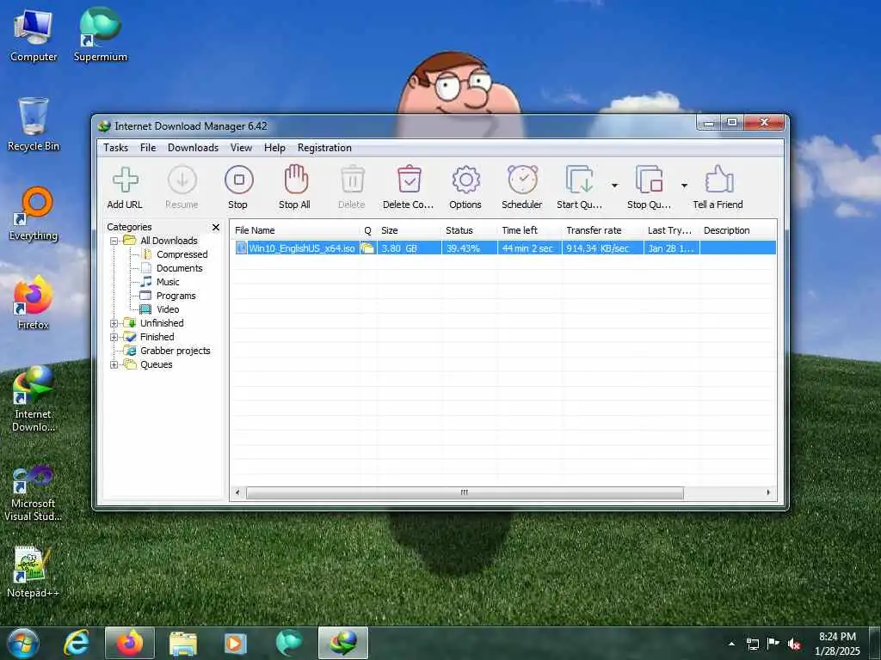Select the Music category
The height and width of the screenshot is (660, 881).
(168, 282)
